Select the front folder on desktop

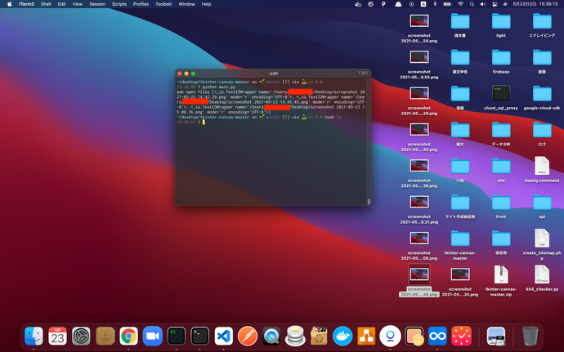[501, 206]
